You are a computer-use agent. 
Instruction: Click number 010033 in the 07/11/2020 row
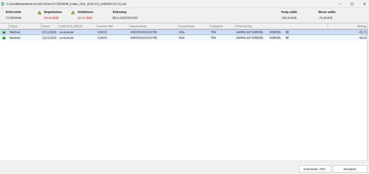pyautogui.click(x=102, y=32)
